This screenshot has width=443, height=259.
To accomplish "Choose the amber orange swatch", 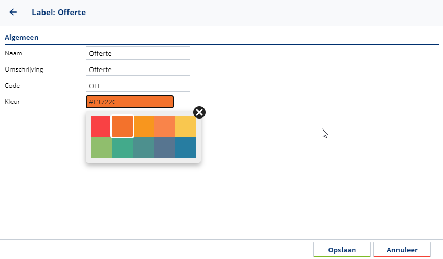I will pos(144,126).
